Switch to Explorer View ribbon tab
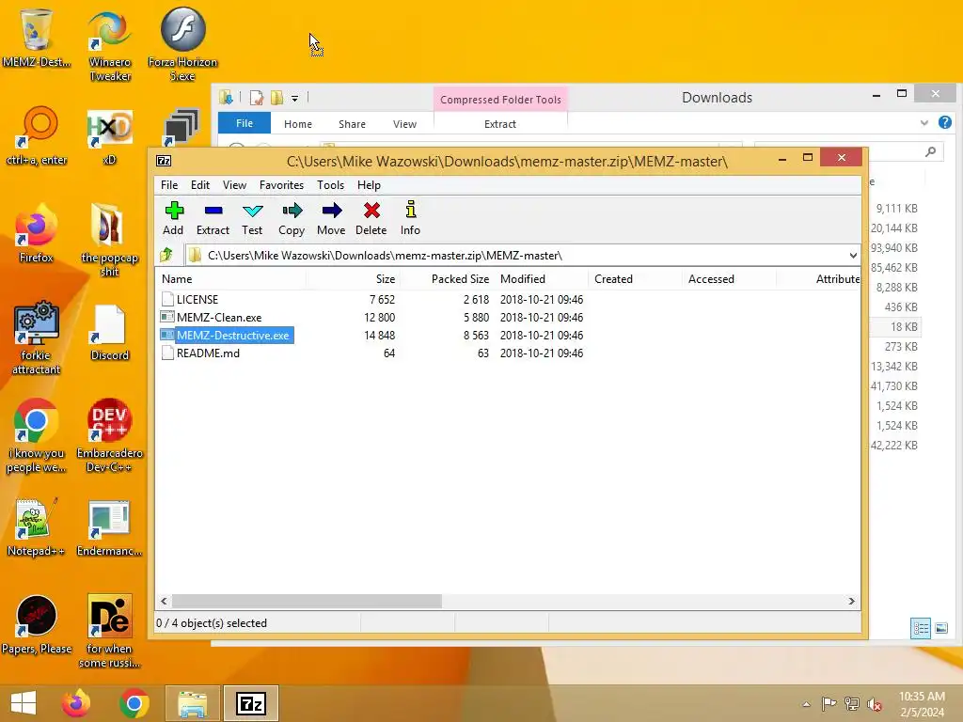963x722 pixels. click(404, 124)
